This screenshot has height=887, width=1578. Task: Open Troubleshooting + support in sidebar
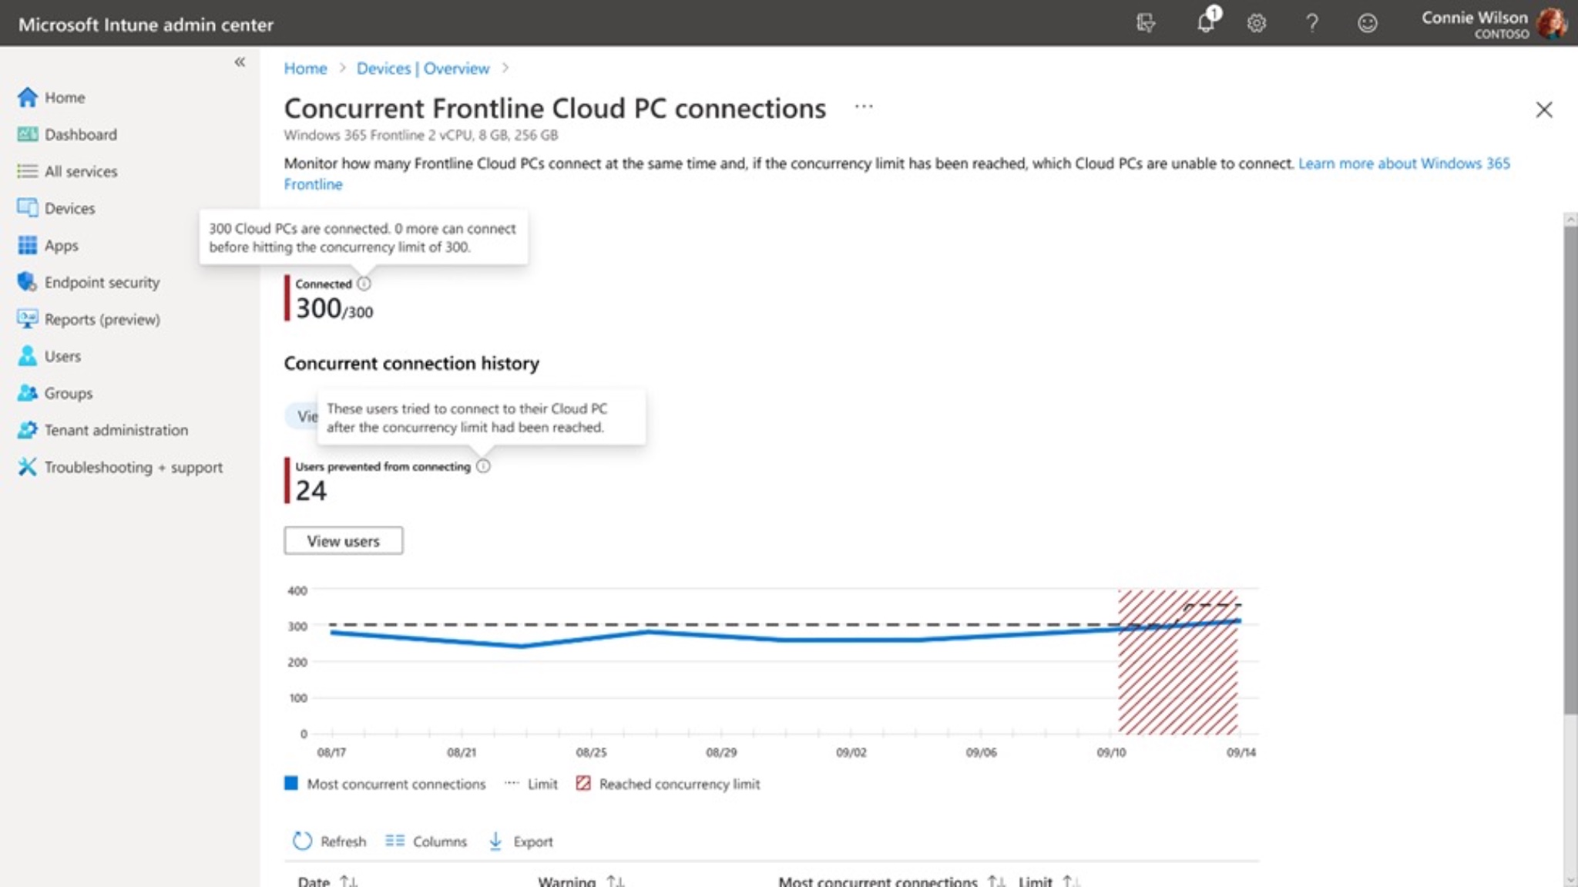click(x=119, y=467)
